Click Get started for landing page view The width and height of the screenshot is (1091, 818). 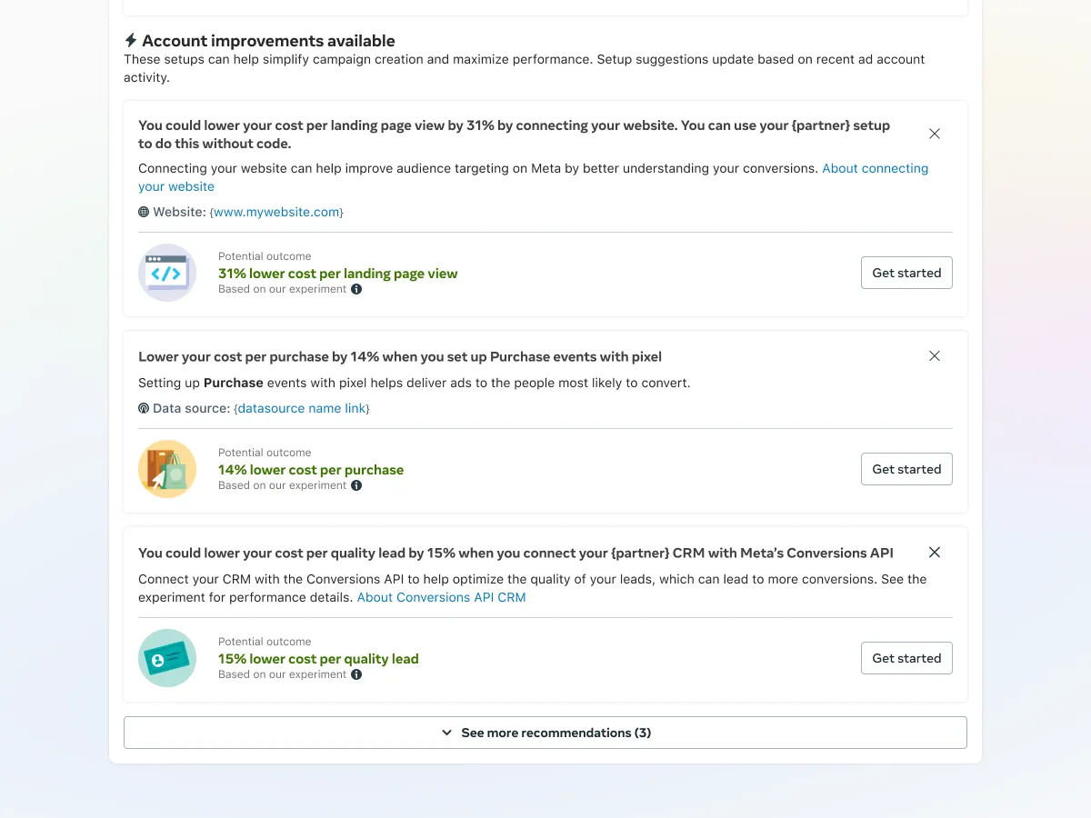click(x=906, y=273)
